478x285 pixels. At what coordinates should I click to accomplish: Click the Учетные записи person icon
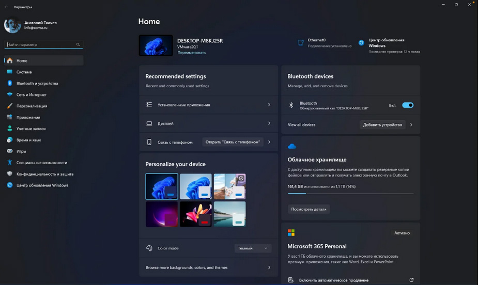10,129
